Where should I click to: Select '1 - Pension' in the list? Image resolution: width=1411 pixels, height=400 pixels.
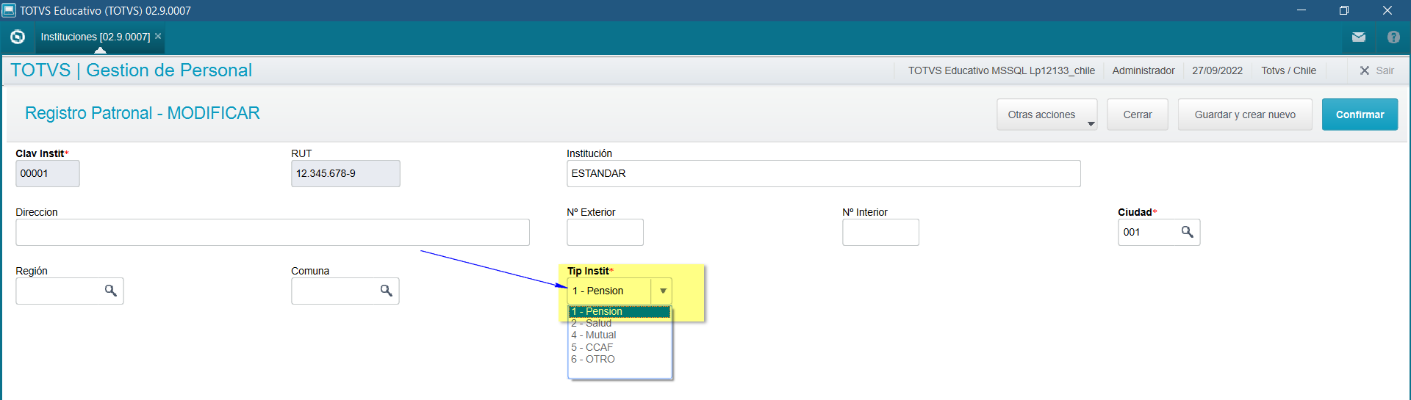(x=620, y=311)
